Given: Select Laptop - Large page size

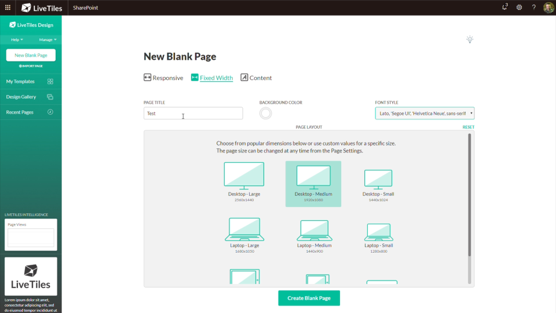Looking at the screenshot, I should [x=244, y=235].
